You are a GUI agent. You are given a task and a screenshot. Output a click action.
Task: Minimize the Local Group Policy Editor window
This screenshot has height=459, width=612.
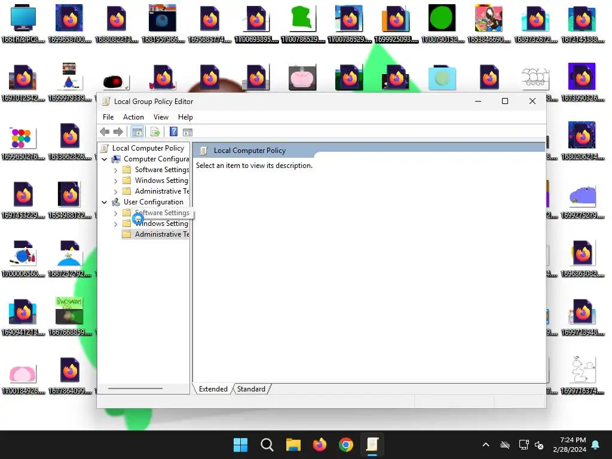point(478,101)
